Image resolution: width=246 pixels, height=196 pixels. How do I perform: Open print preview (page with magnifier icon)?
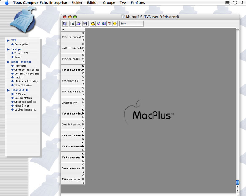(x=73, y=24)
